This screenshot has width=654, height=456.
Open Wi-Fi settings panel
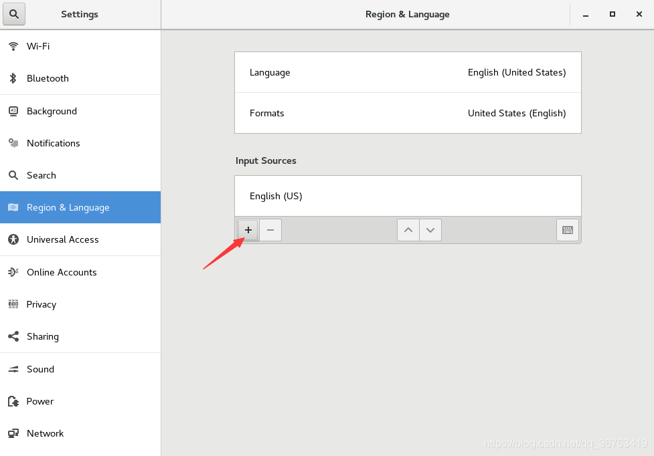(80, 46)
